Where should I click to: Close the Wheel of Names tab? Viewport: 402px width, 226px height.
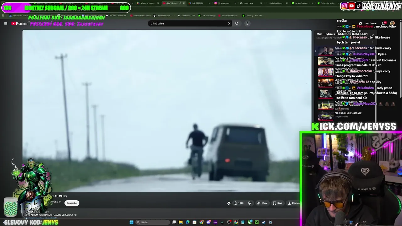[x=158, y=3]
